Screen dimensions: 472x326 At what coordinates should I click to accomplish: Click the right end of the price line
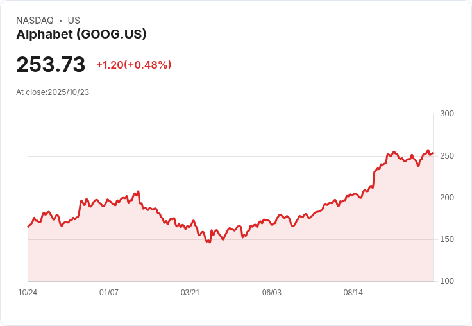coord(432,153)
